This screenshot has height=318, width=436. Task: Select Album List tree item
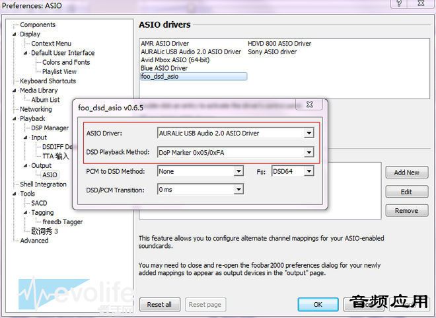46,100
